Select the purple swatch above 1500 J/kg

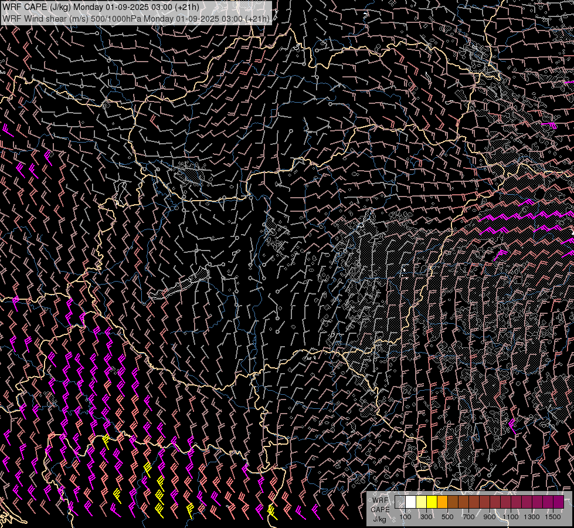[558, 502]
